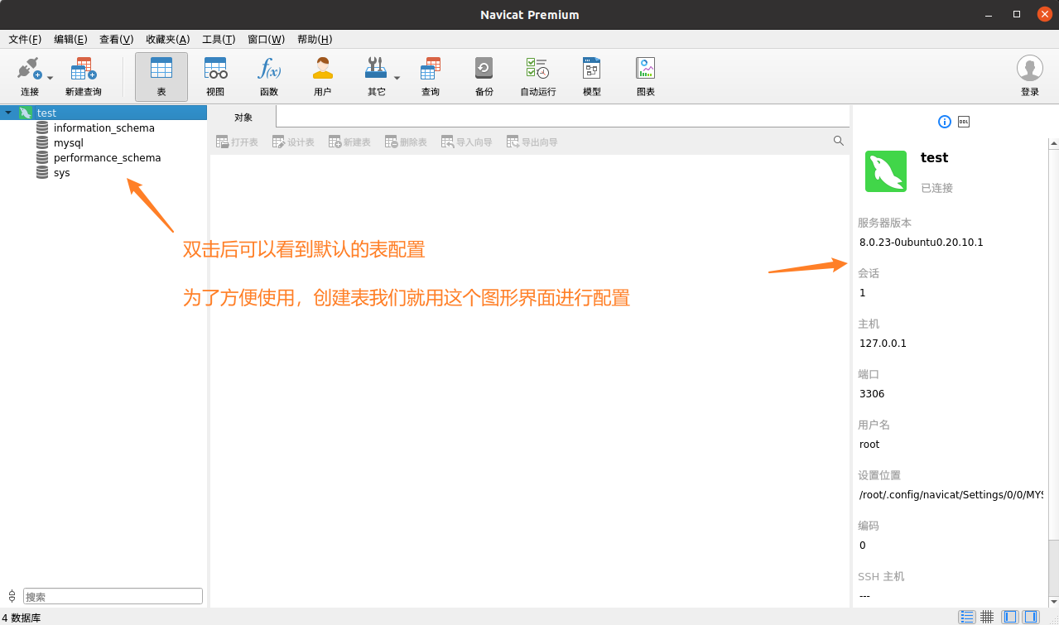Screen dimensions: 1059x625
Task: Select the mysql database
Action: click(x=69, y=142)
